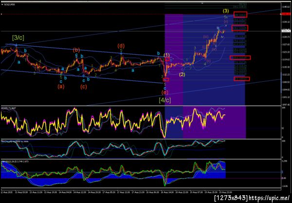Click the 12 Aug 2015 time axis label
The height and width of the screenshot is (203, 292).
click(6, 192)
